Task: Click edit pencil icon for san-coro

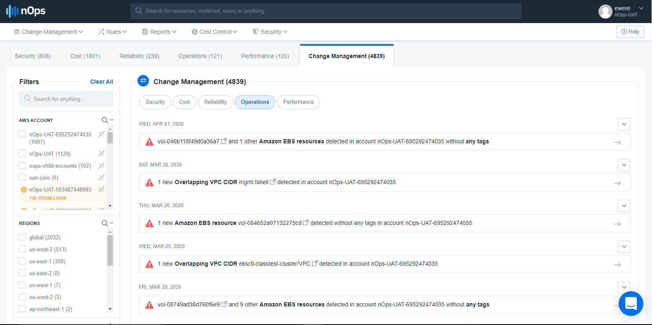Action: 101,178
